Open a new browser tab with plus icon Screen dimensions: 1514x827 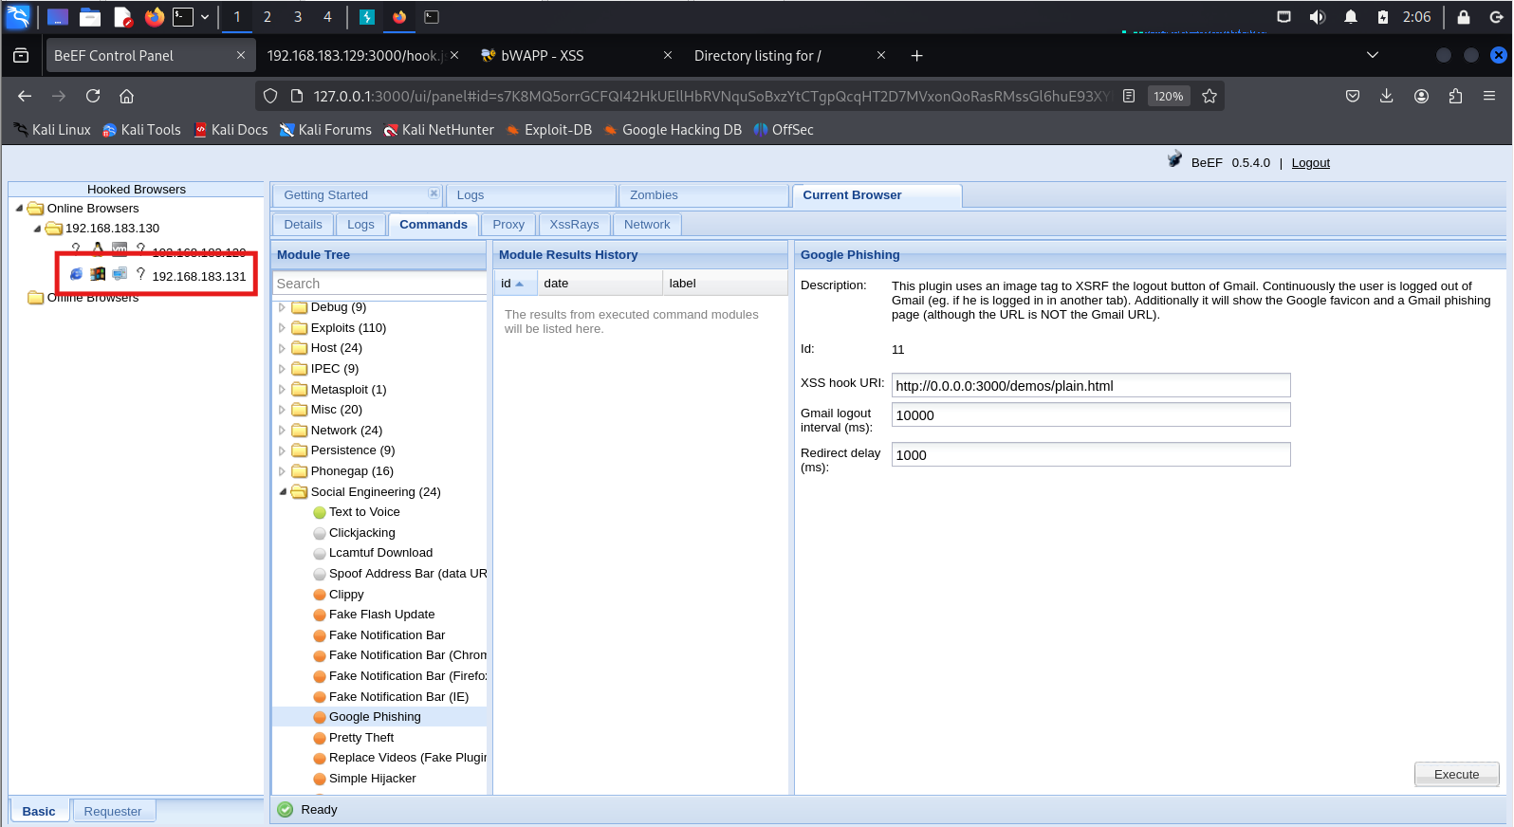916,56
